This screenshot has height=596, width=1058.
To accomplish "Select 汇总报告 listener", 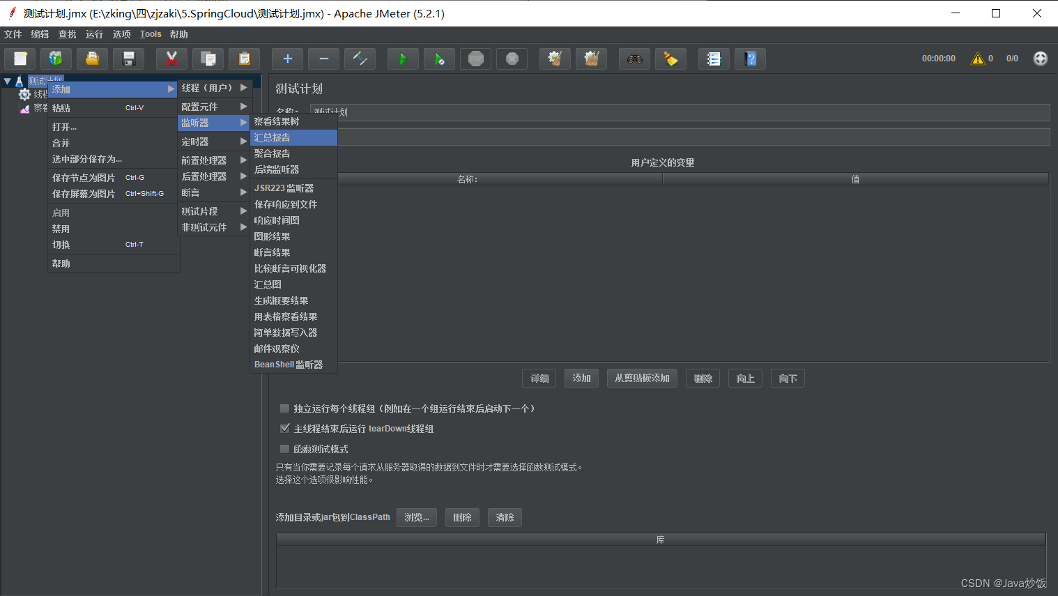I will [293, 137].
